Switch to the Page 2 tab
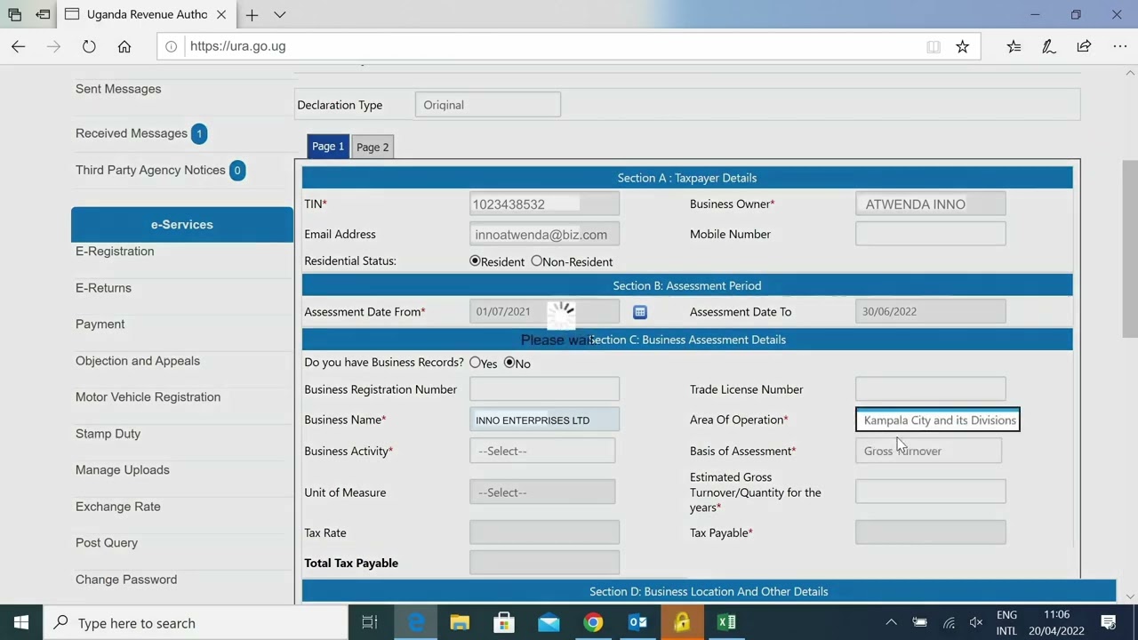Image resolution: width=1138 pixels, height=640 pixels. [373, 148]
